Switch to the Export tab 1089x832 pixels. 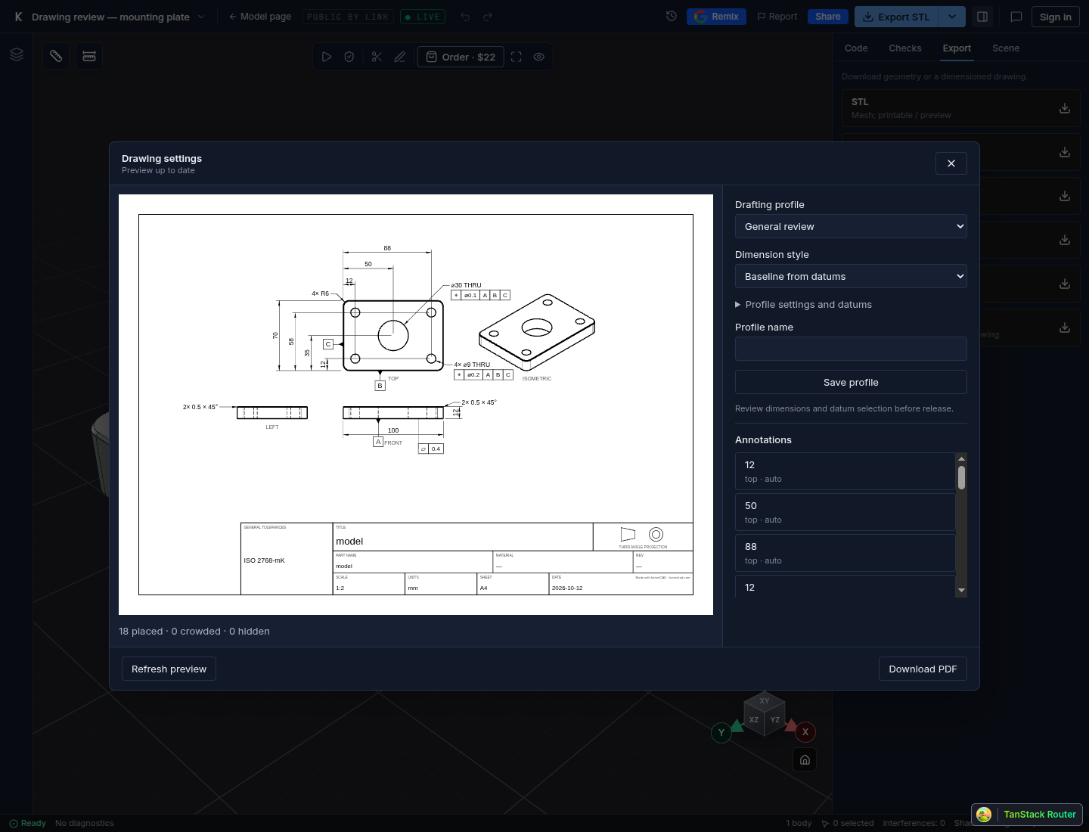(x=957, y=48)
